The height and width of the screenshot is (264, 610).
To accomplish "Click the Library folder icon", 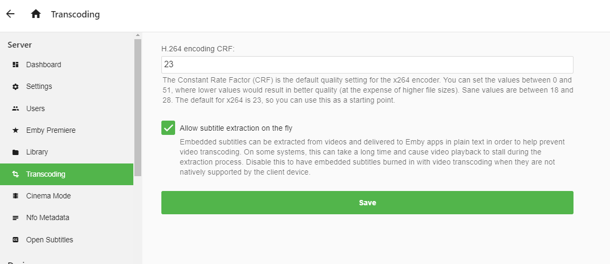I will point(15,152).
